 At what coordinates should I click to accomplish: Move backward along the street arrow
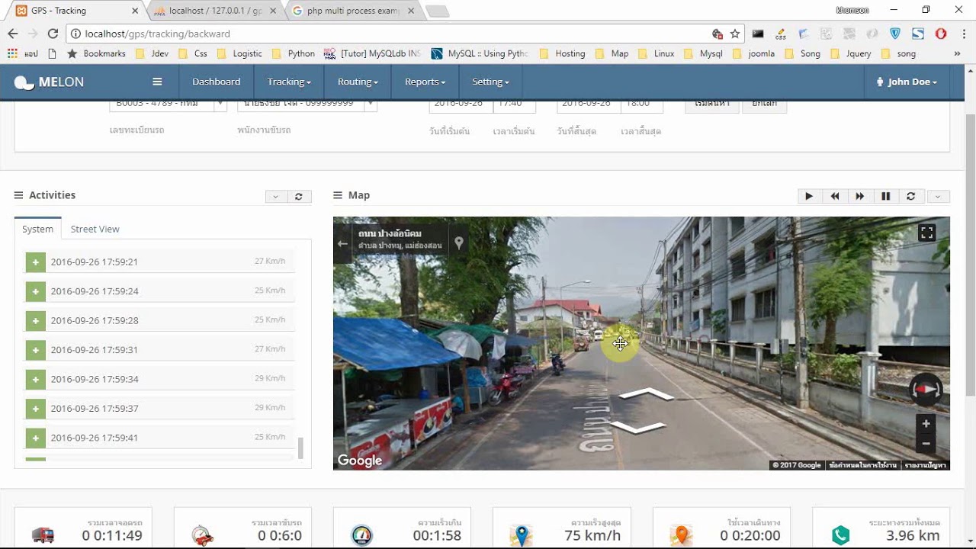pyautogui.click(x=639, y=427)
